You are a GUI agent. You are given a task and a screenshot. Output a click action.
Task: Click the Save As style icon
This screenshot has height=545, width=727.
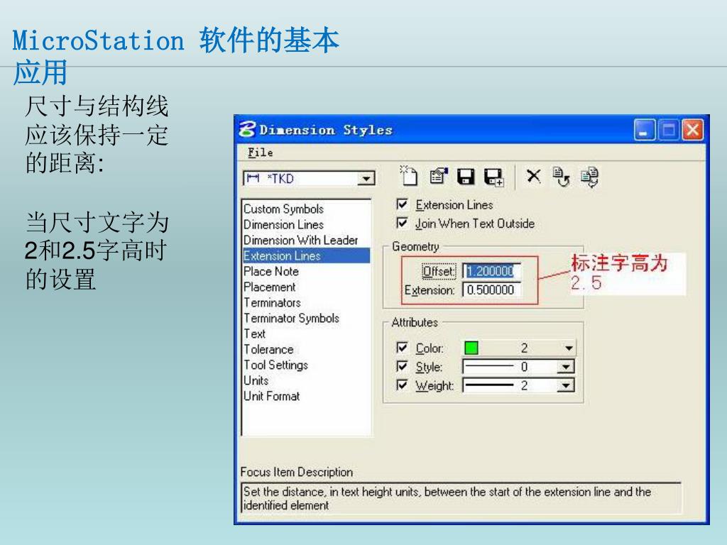pyautogui.click(x=494, y=177)
